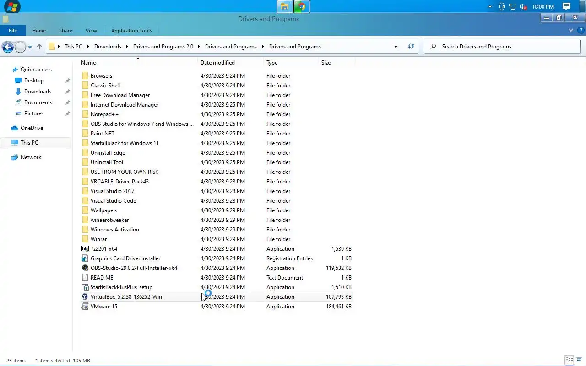Viewport: 586px width, 366px height.
Task: Open Downloads in the navigation pane
Action: point(38,91)
